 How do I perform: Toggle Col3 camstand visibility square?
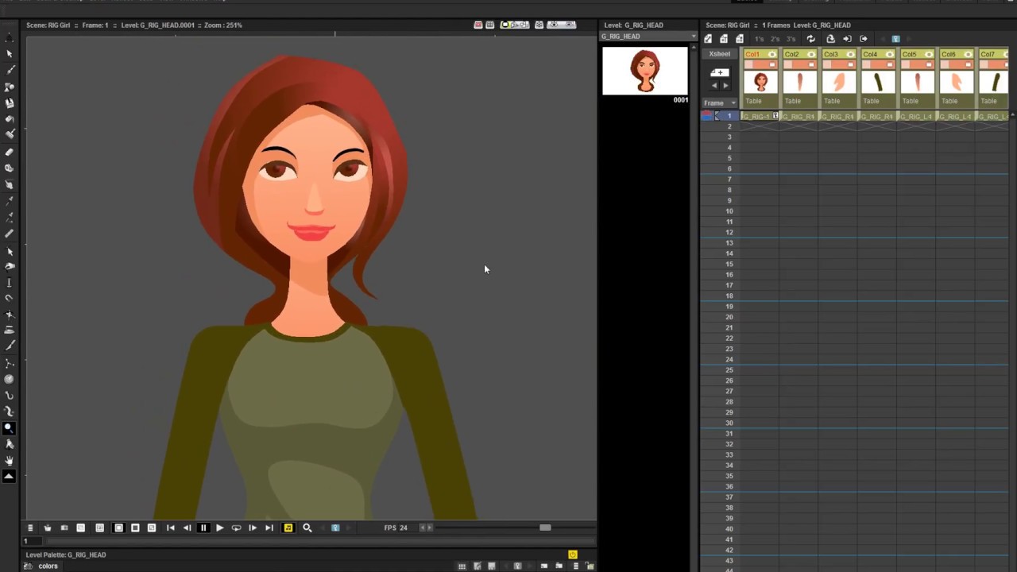tap(850, 64)
